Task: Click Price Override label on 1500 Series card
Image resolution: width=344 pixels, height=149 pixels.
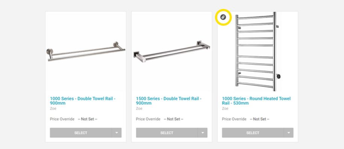Action: [148, 119]
